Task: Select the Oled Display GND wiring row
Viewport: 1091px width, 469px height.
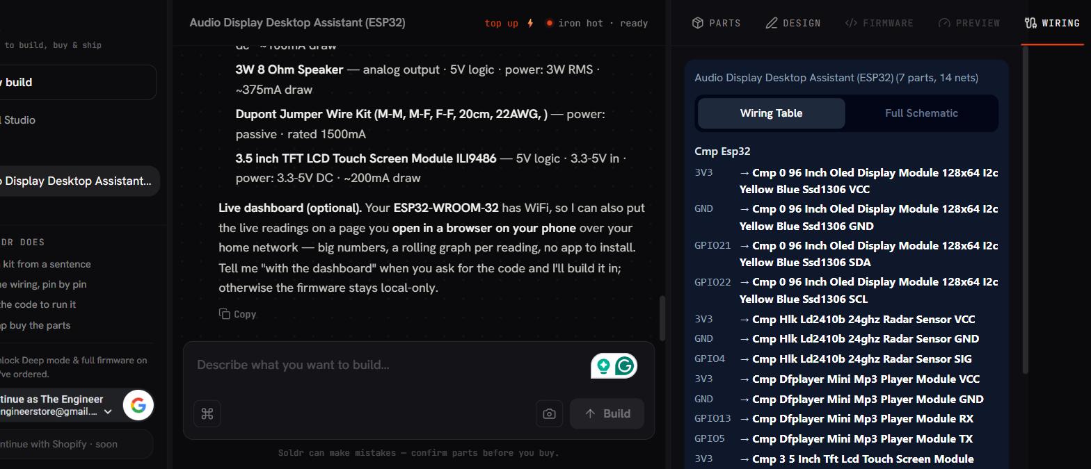Action: tap(846, 217)
